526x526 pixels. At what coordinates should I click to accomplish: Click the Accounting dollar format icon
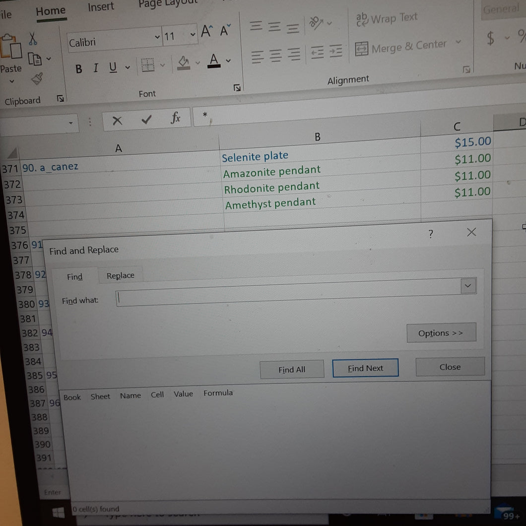(x=490, y=38)
